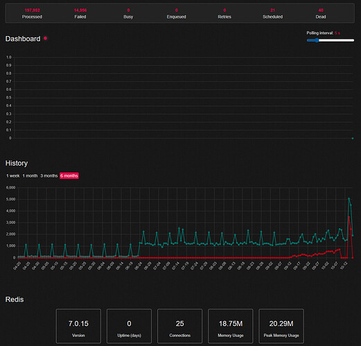The height and width of the screenshot is (346, 361).
Task: Open the Enqueued jobs summary
Action: click(x=176, y=13)
